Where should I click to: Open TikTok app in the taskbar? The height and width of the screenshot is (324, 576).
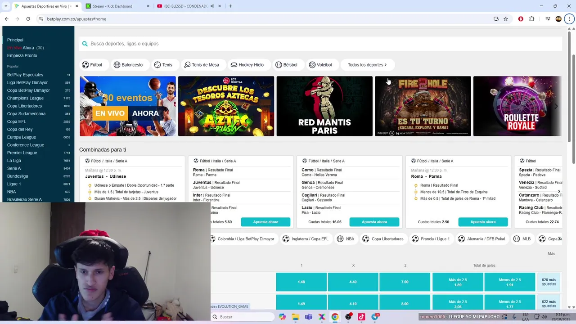pos(361,317)
